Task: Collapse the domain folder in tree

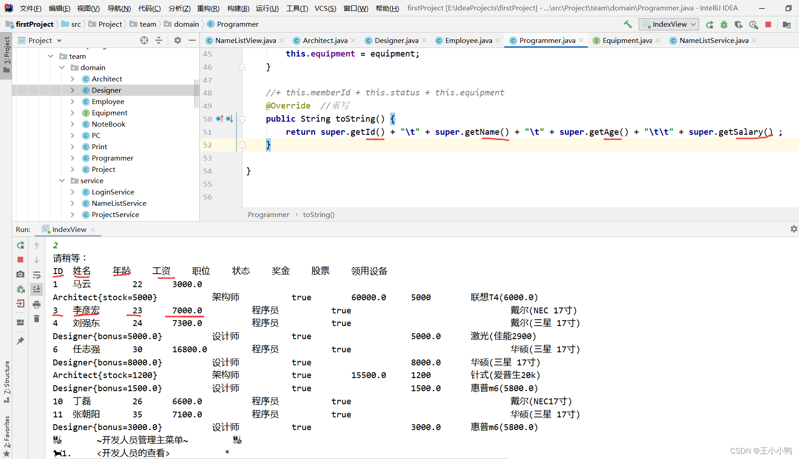Action: (62, 68)
